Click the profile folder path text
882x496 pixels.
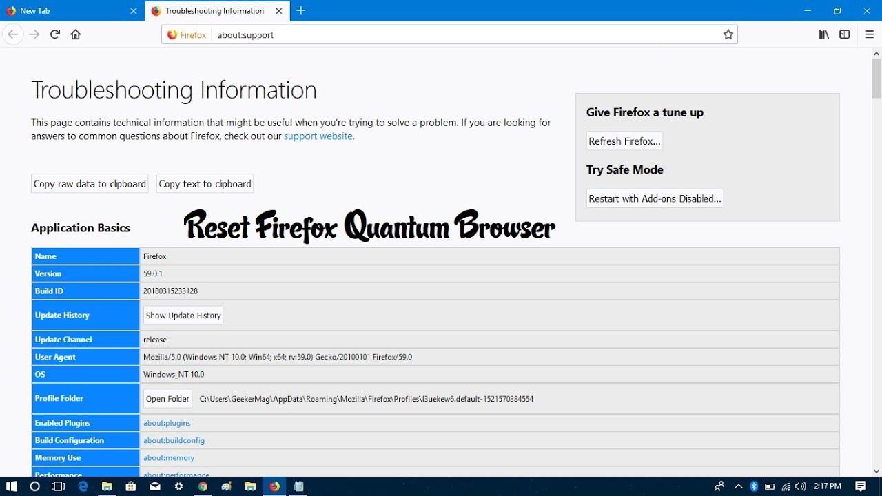pos(367,399)
